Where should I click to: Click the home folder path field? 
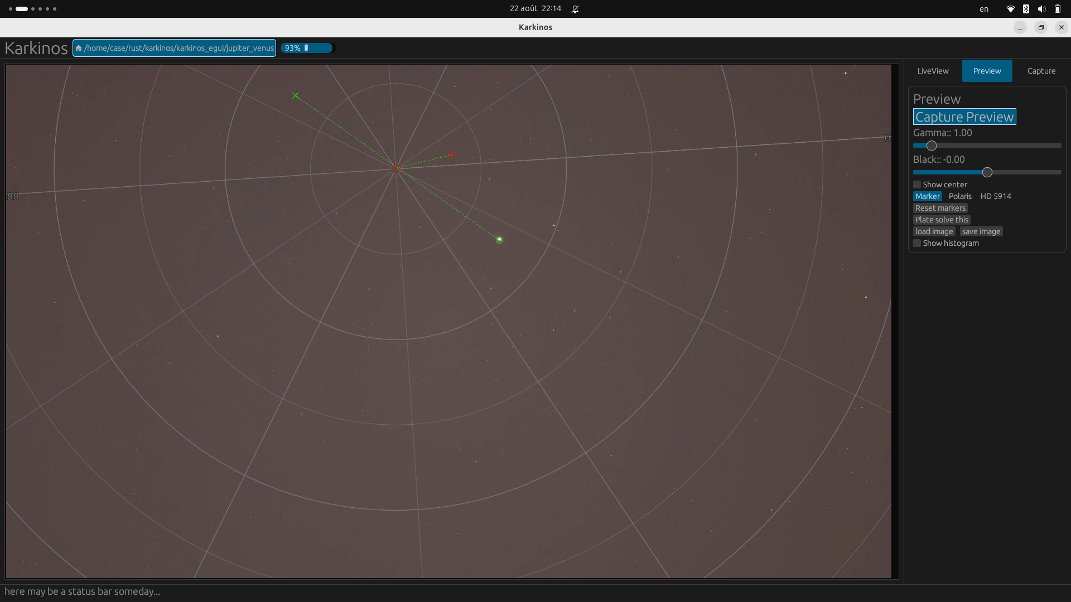pyautogui.click(x=174, y=48)
